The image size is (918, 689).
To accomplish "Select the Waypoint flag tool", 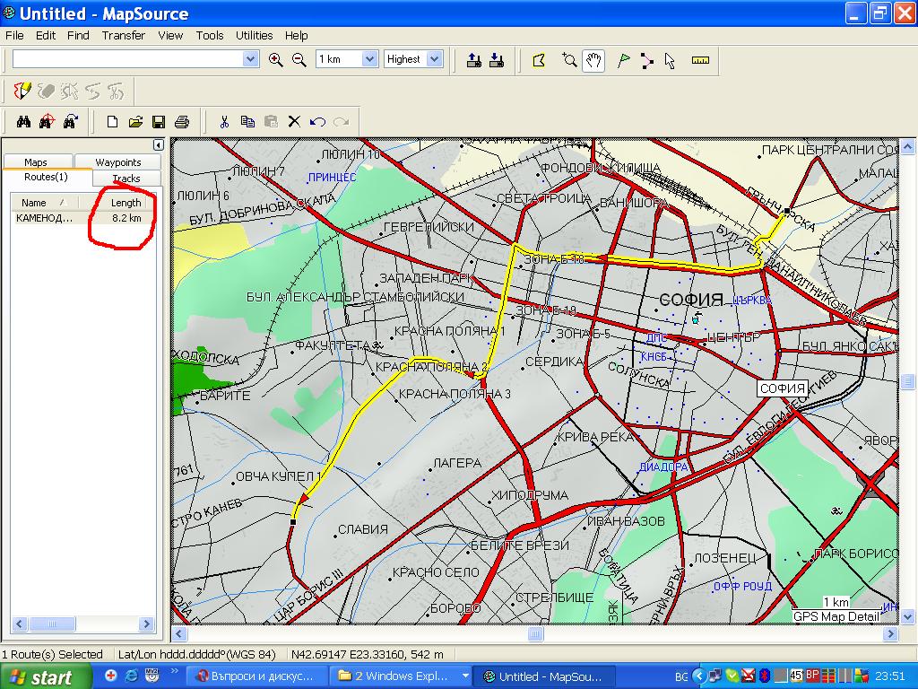I will 623,60.
